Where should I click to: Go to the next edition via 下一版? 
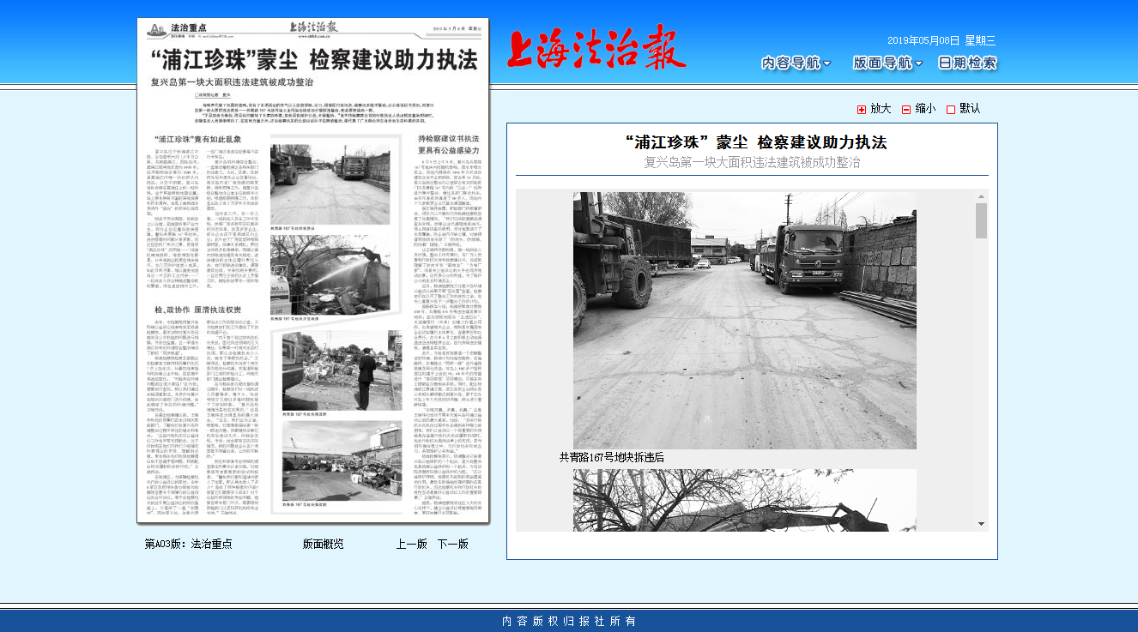[453, 543]
